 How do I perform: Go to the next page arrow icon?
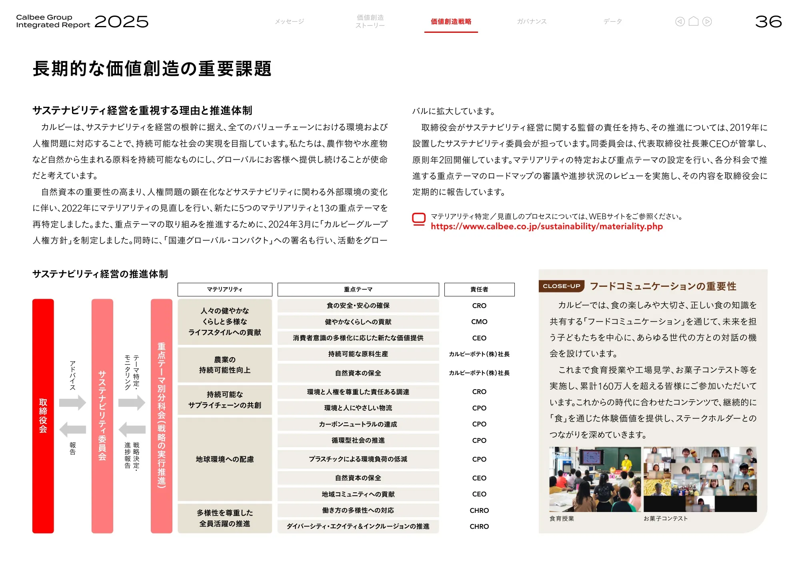707,22
